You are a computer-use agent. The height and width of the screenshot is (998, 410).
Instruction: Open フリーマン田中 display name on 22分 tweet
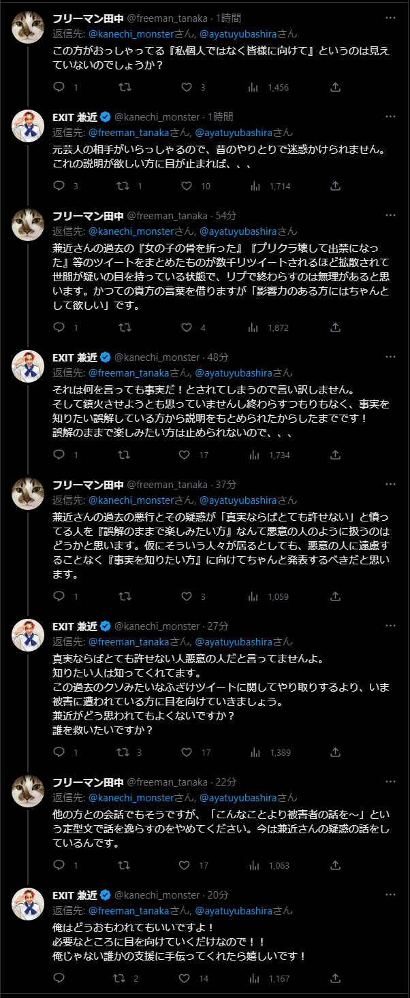(x=88, y=782)
